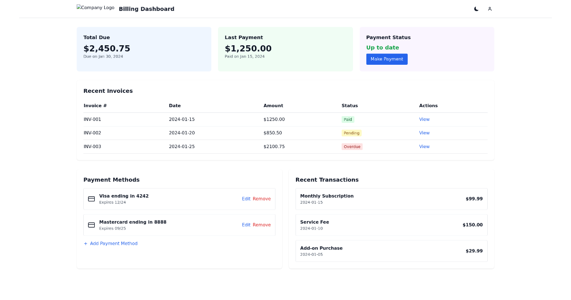
Task: Open the user profile icon
Action: click(x=489, y=9)
